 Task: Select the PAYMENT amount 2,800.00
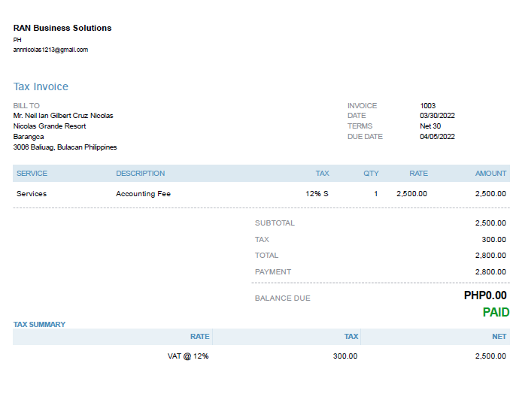click(490, 272)
